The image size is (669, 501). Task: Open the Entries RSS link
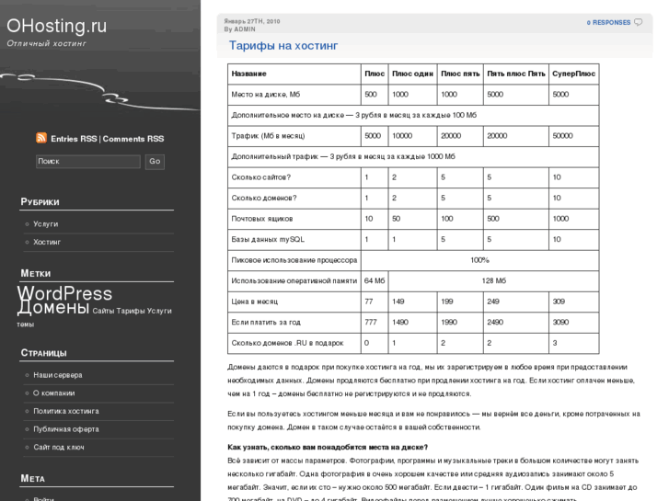pyautogui.click(x=74, y=139)
